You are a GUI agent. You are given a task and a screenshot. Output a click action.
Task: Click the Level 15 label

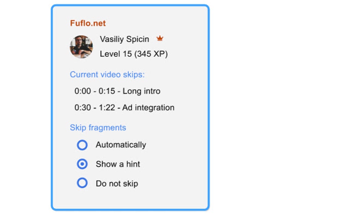[x=115, y=54]
